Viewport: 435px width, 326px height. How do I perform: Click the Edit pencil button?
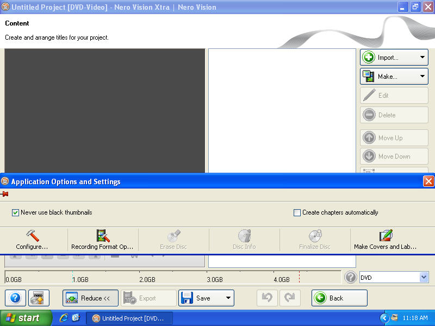click(x=394, y=96)
